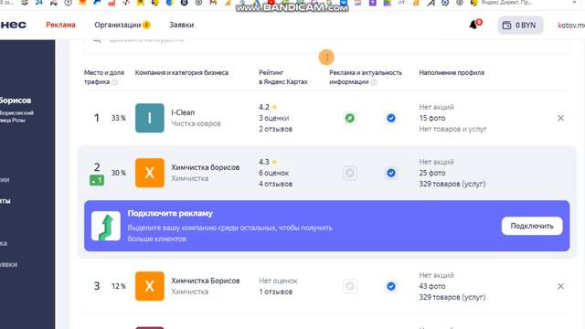Click the 4.2 rating star for I-Clean
Image resolution: width=585 pixels, height=329 pixels.
click(275, 107)
